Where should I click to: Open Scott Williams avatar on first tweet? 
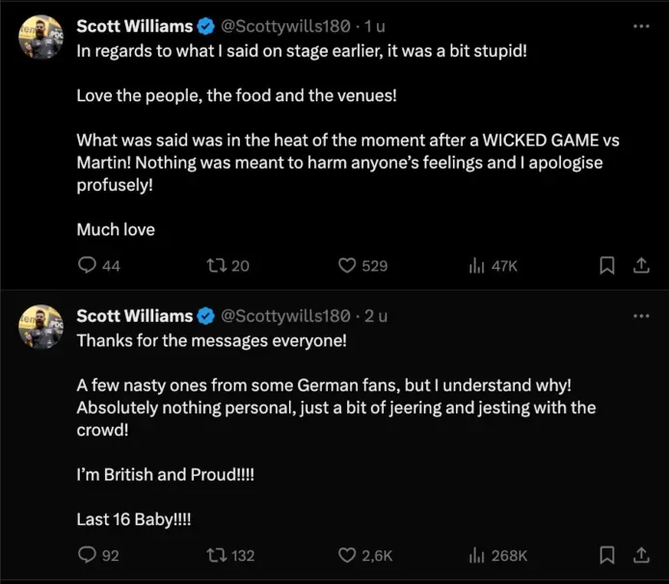click(40, 39)
